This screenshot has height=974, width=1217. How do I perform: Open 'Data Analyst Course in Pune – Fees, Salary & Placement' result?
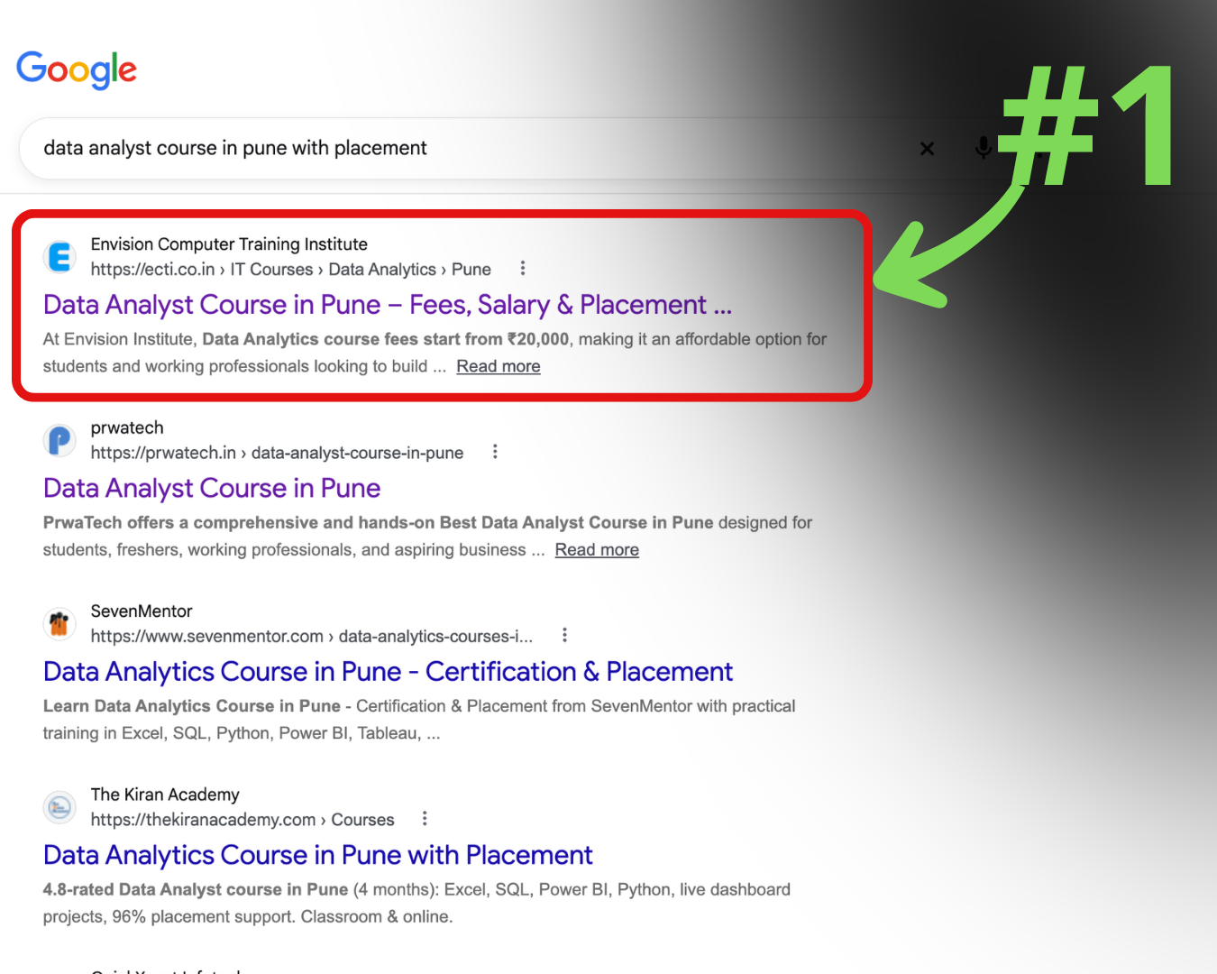(x=388, y=305)
